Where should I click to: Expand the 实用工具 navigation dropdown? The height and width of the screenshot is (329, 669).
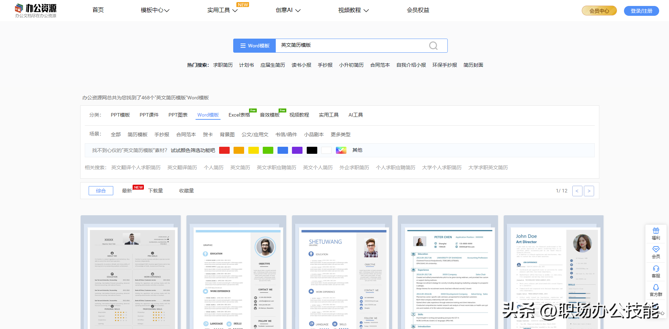click(222, 10)
